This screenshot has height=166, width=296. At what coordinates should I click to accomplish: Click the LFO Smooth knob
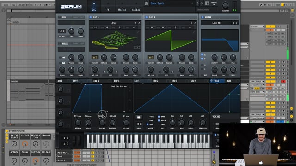point(203,123)
